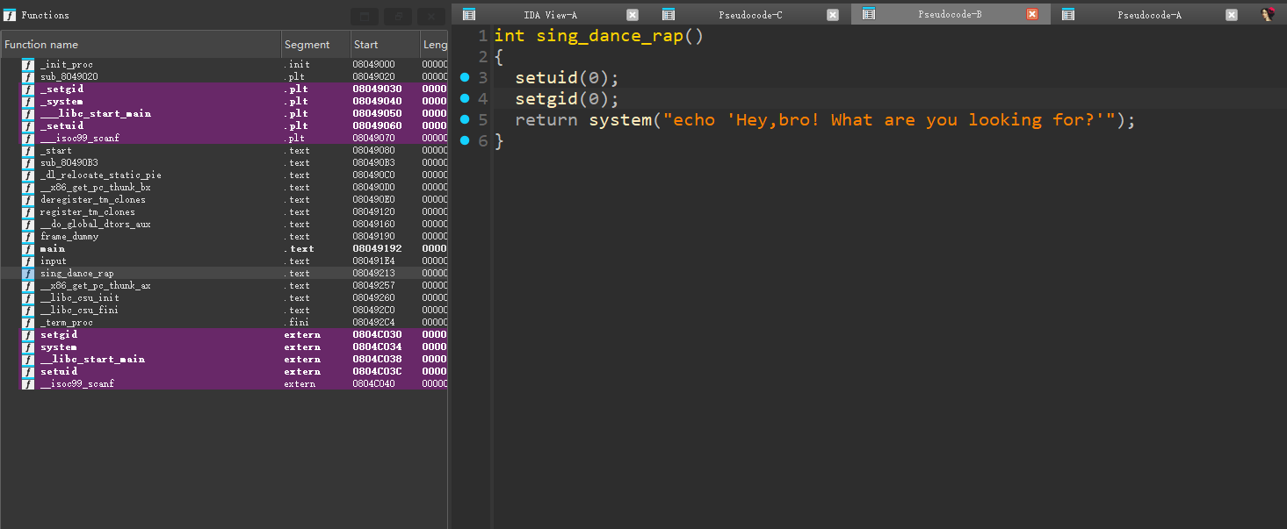Sort list by Function name header
Viewport: 1287px width, 529px height.
tap(41, 45)
